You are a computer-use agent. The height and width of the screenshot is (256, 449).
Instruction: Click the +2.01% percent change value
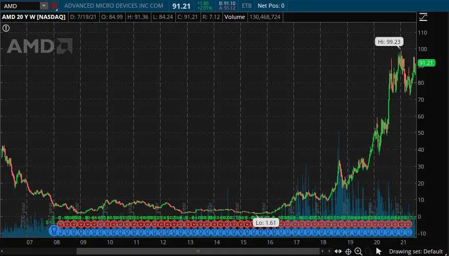[204, 8]
